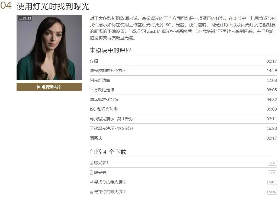Viewport: 278px width, 197px height.
Task: Click the video file icon beside 寻找你的曝光度 1
Action: coord(91,182)
